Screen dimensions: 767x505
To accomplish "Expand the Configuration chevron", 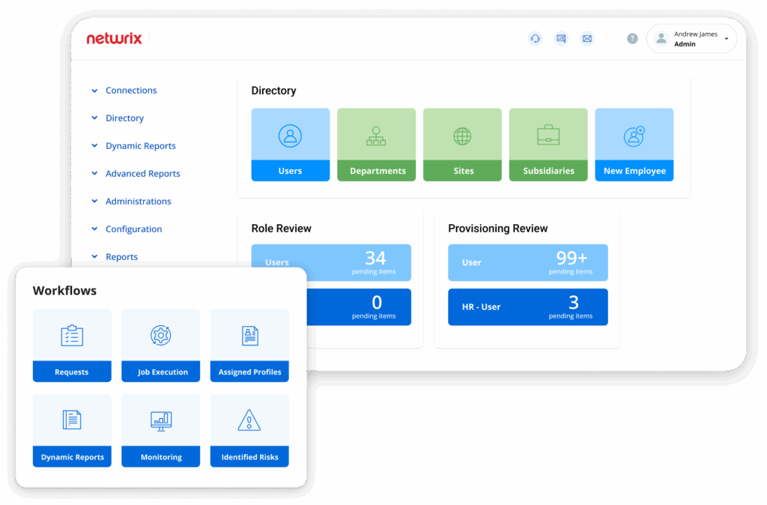I will click(94, 229).
